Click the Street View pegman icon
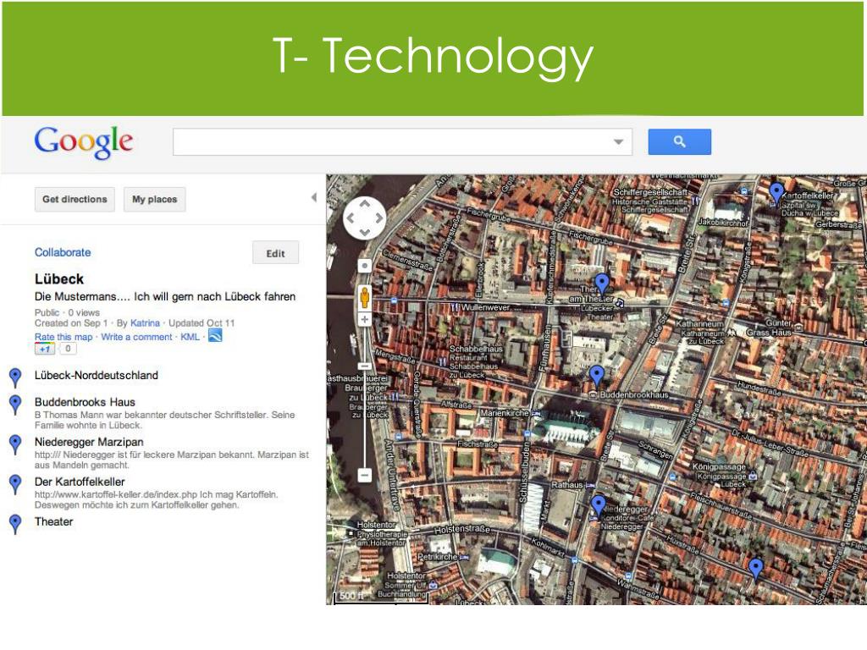 pyautogui.click(x=364, y=297)
